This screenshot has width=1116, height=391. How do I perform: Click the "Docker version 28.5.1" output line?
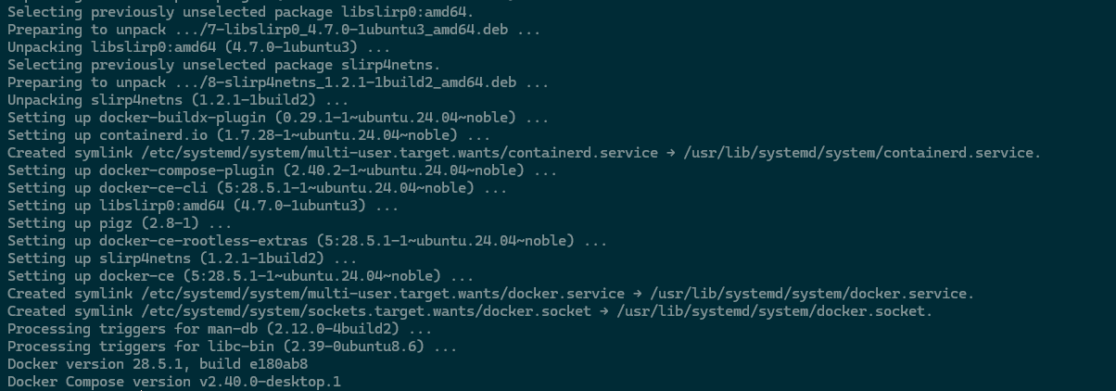158,364
